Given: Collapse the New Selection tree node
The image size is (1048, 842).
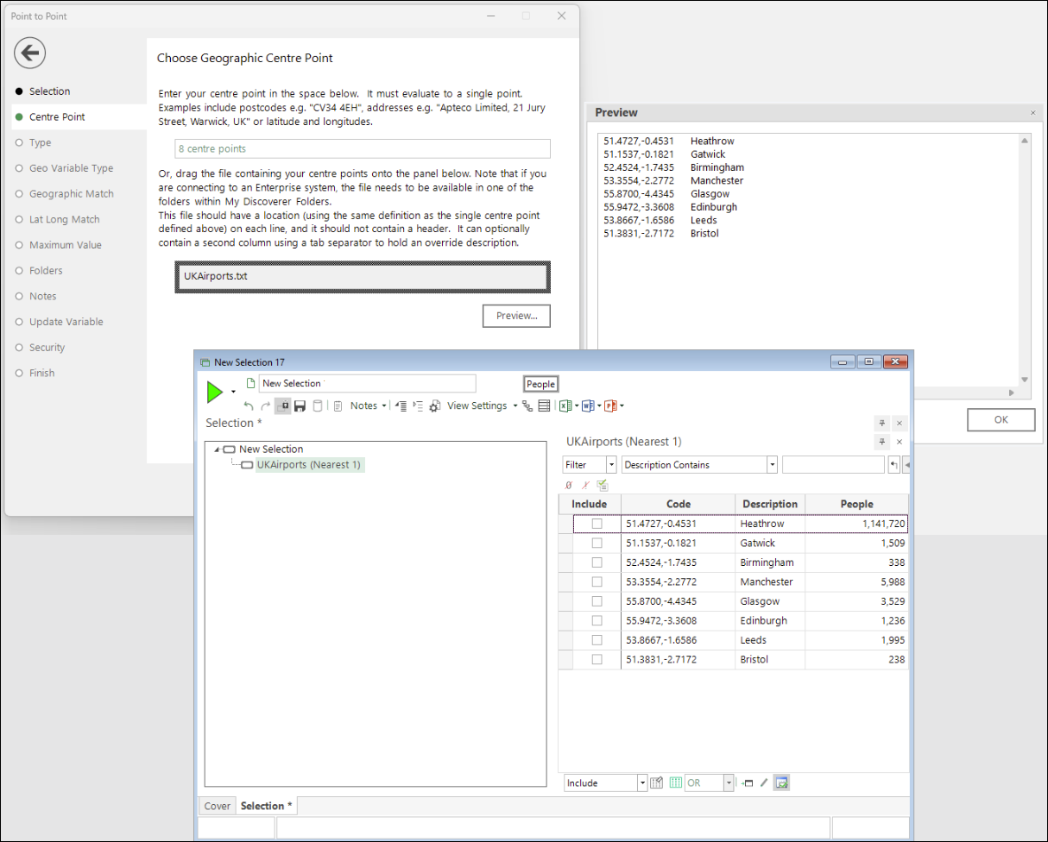Looking at the screenshot, I should click(217, 449).
